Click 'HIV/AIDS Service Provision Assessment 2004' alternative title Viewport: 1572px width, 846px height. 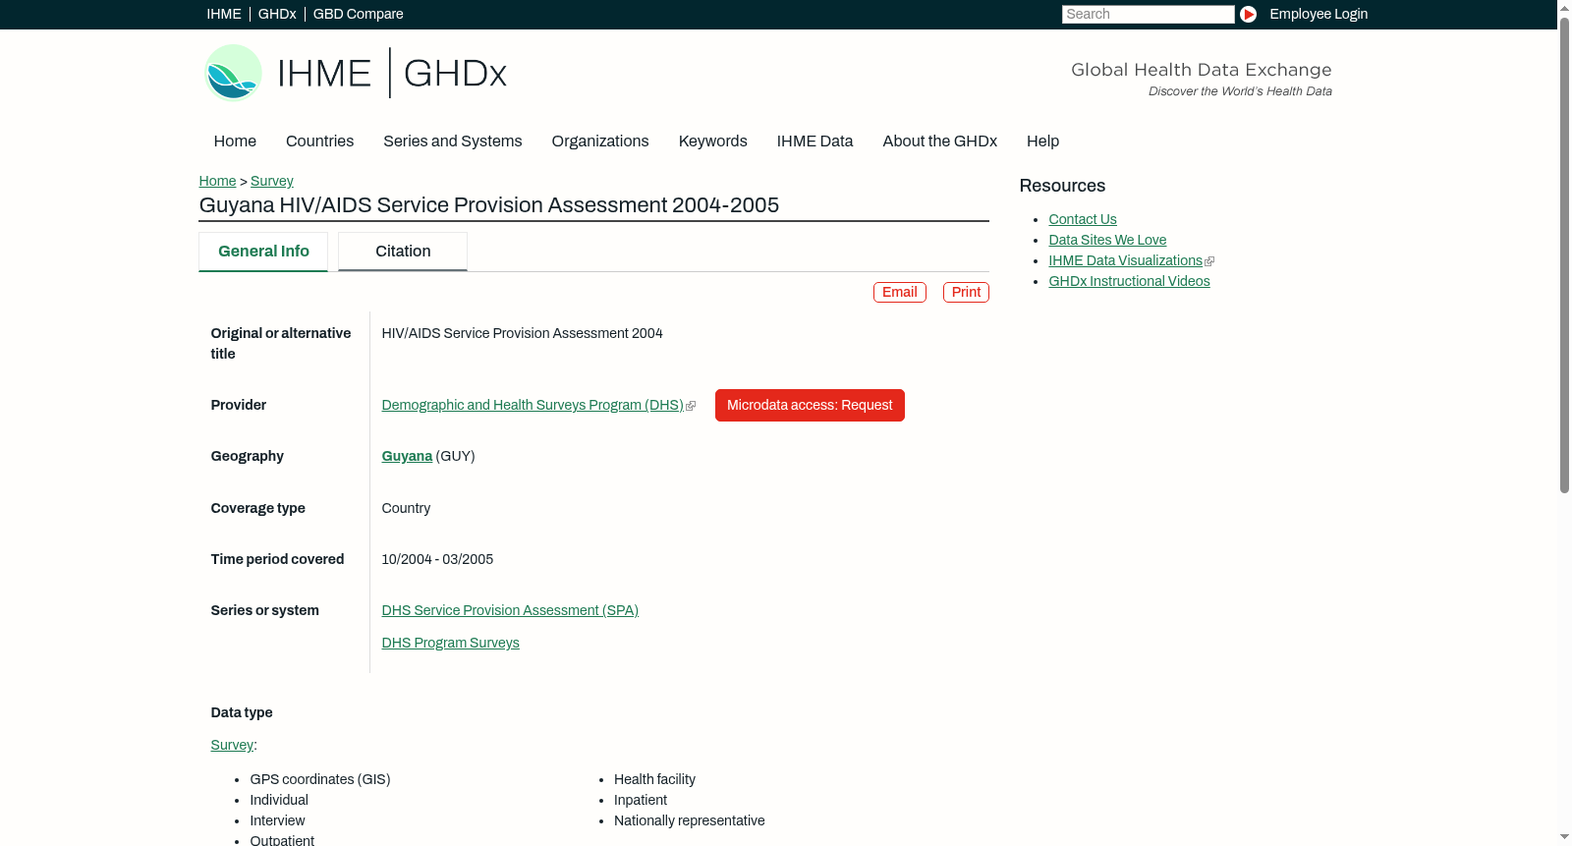tap(522, 333)
